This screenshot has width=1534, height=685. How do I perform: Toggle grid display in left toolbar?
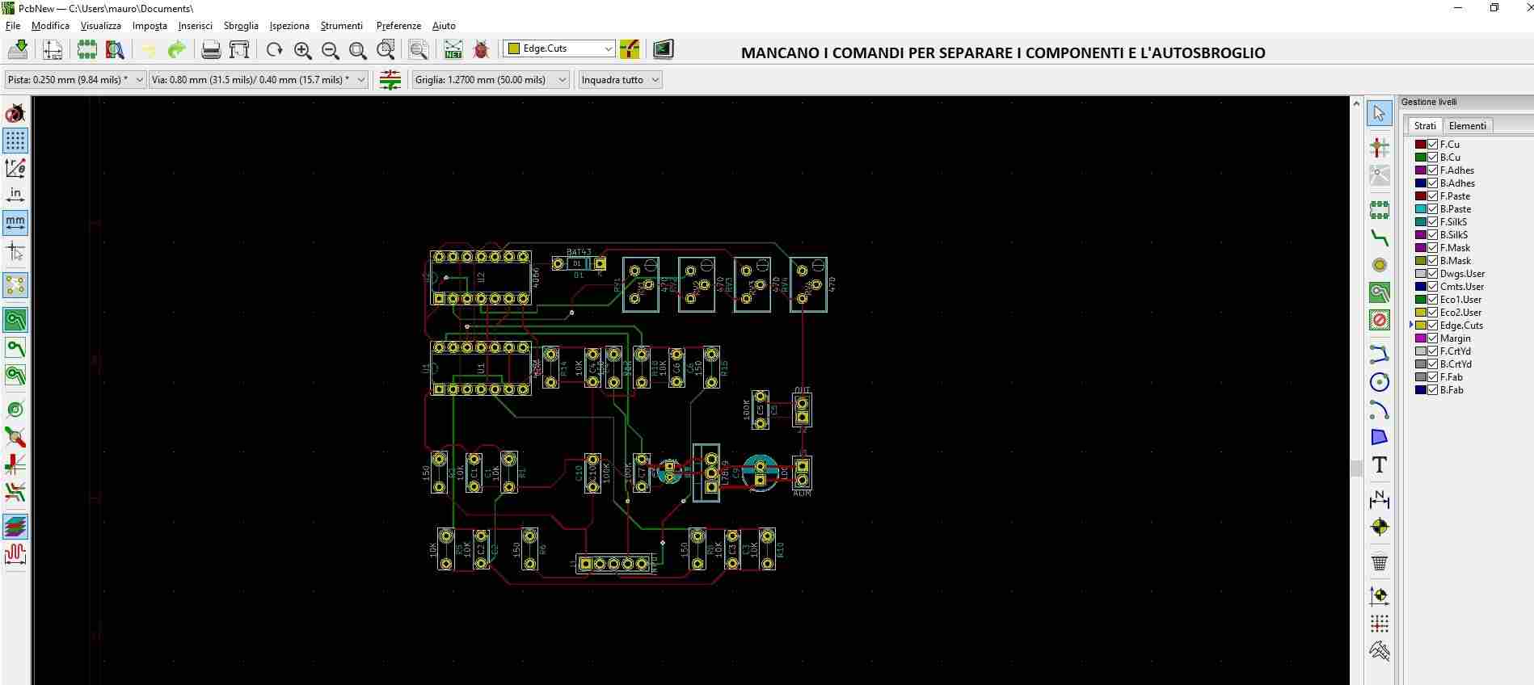pyautogui.click(x=15, y=141)
